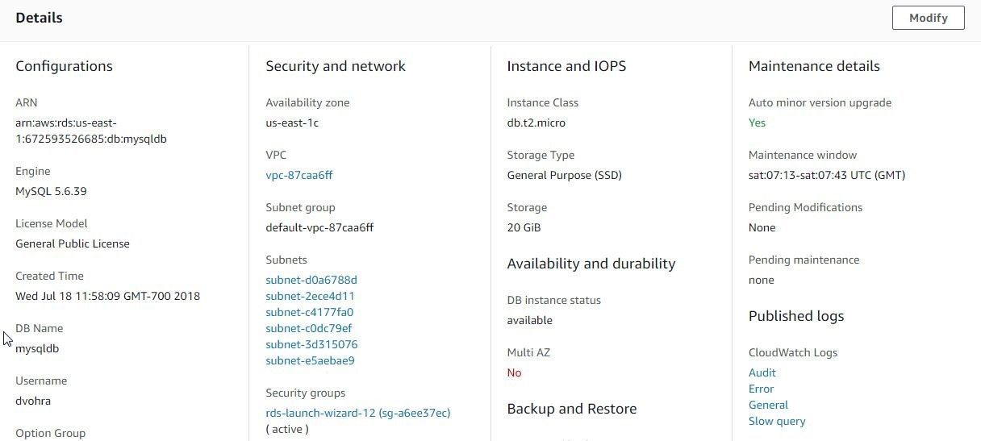Select the ARN value text

pos(91,131)
